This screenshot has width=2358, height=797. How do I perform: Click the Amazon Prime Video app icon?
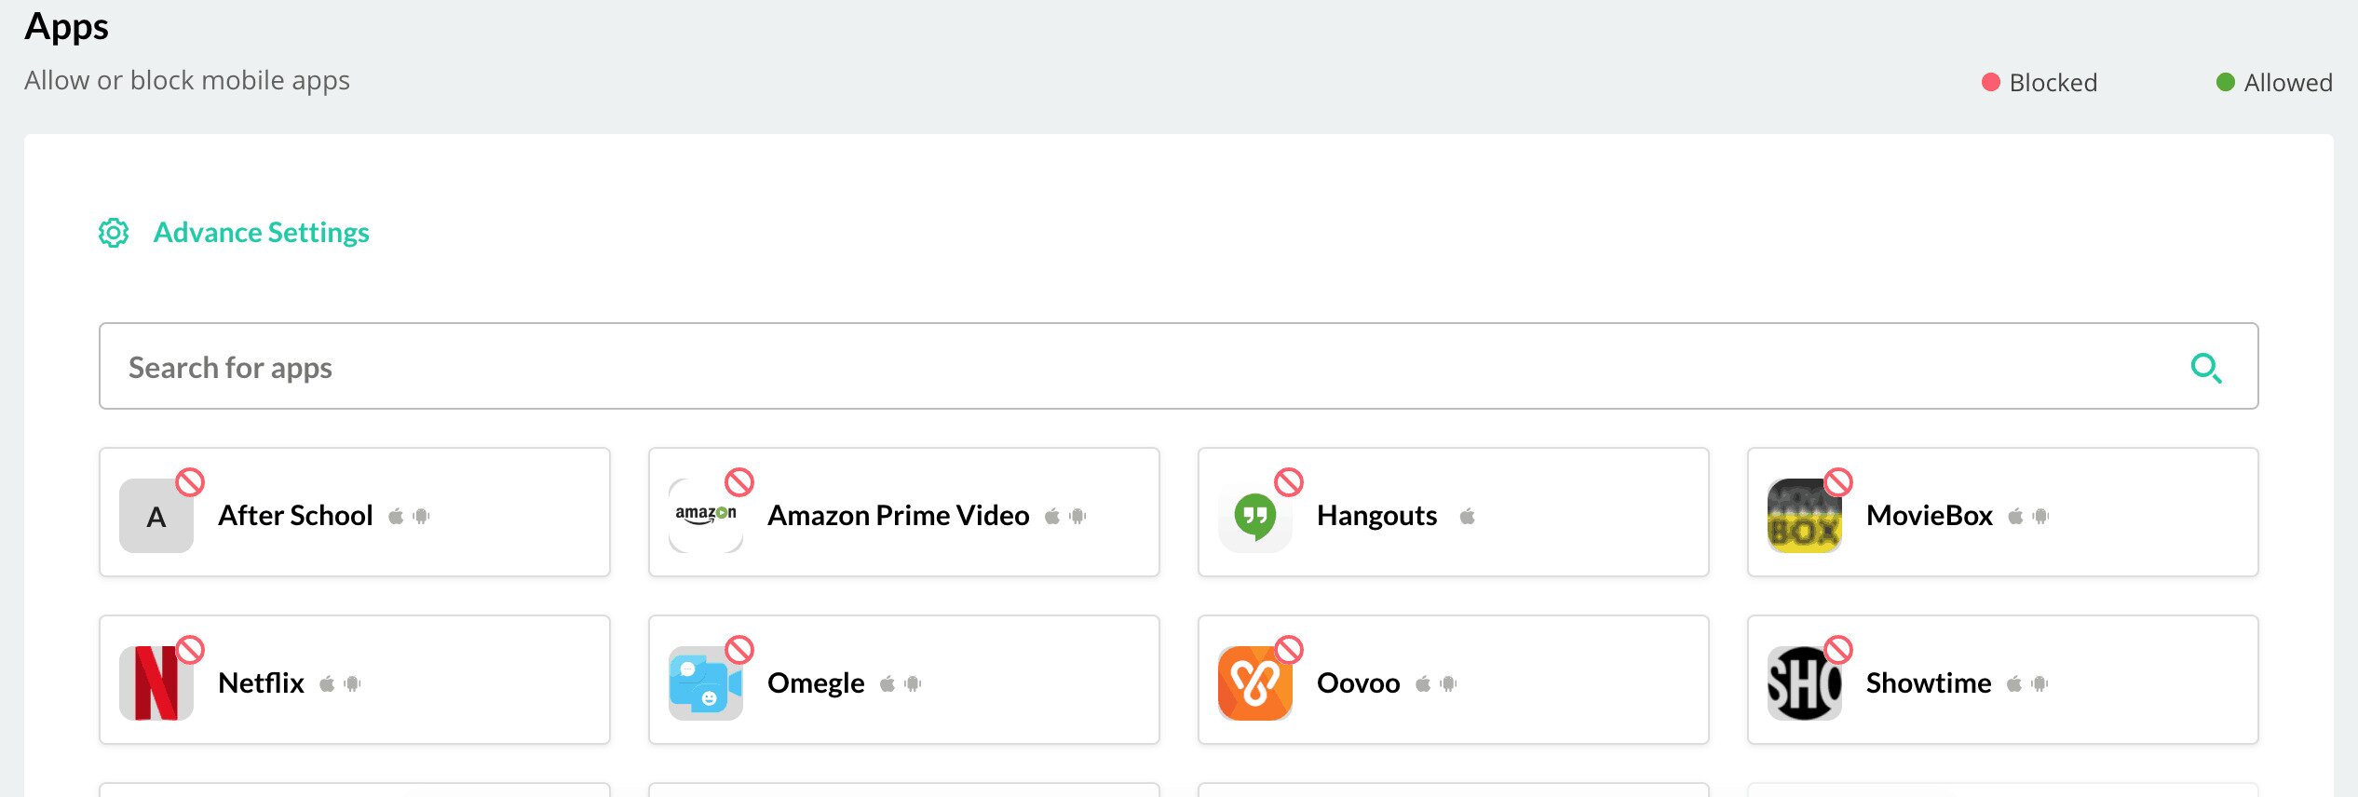click(705, 517)
